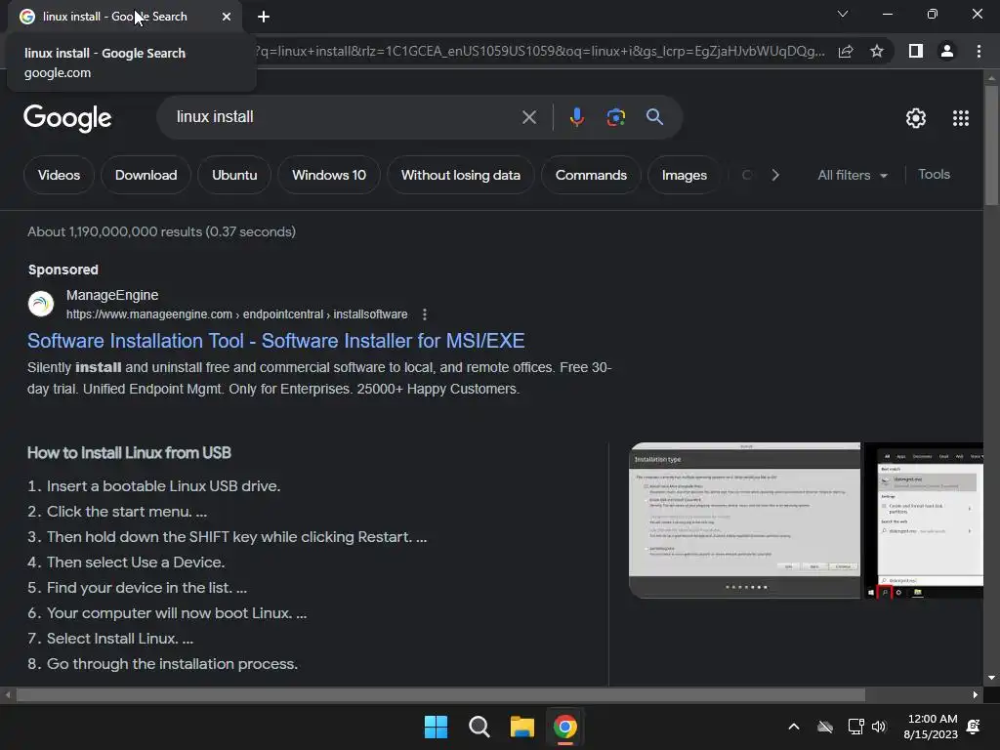
Task: Click the scroll right arrow
Action: (976, 694)
